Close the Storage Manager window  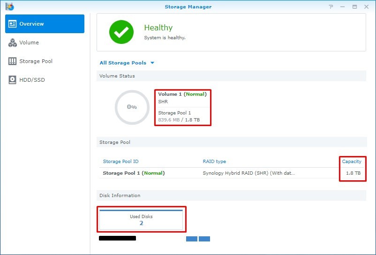367,7
